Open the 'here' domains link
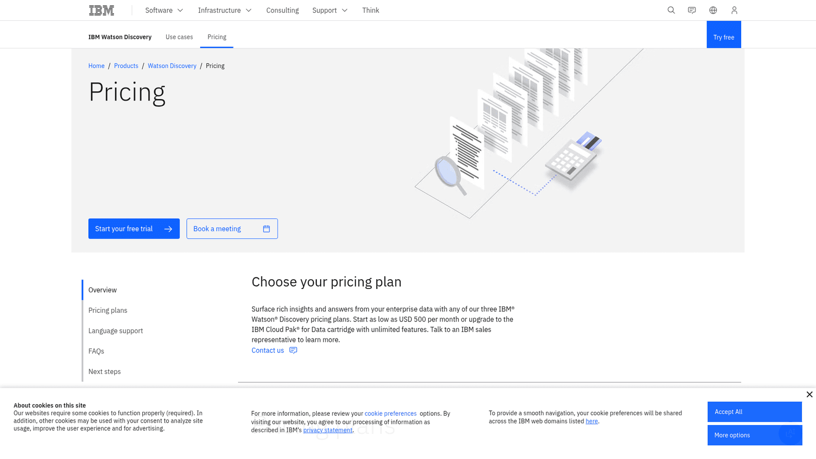 coord(592,422)
